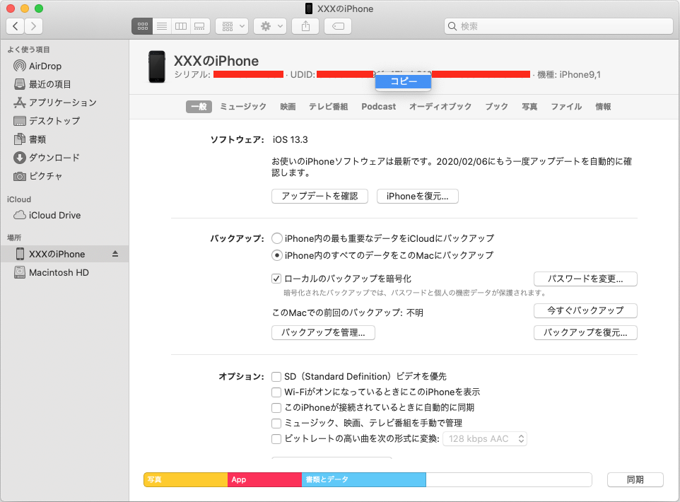
Task: Enable the SD (Standard Definition) video option
Action: (x=276, y=377)
